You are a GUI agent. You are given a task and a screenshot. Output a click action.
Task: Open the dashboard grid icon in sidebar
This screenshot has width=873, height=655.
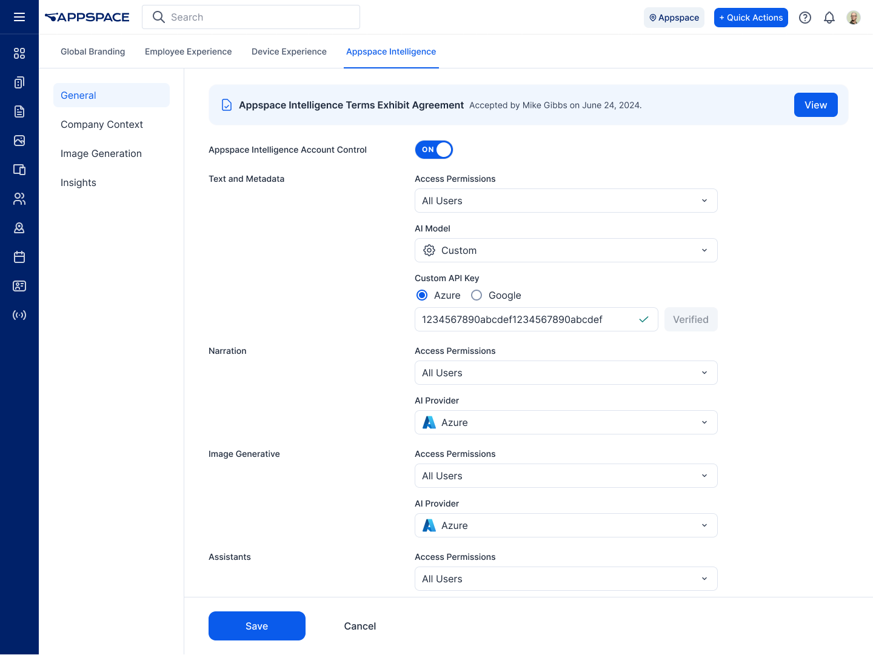pyautogui.click(x=19, y=53)
